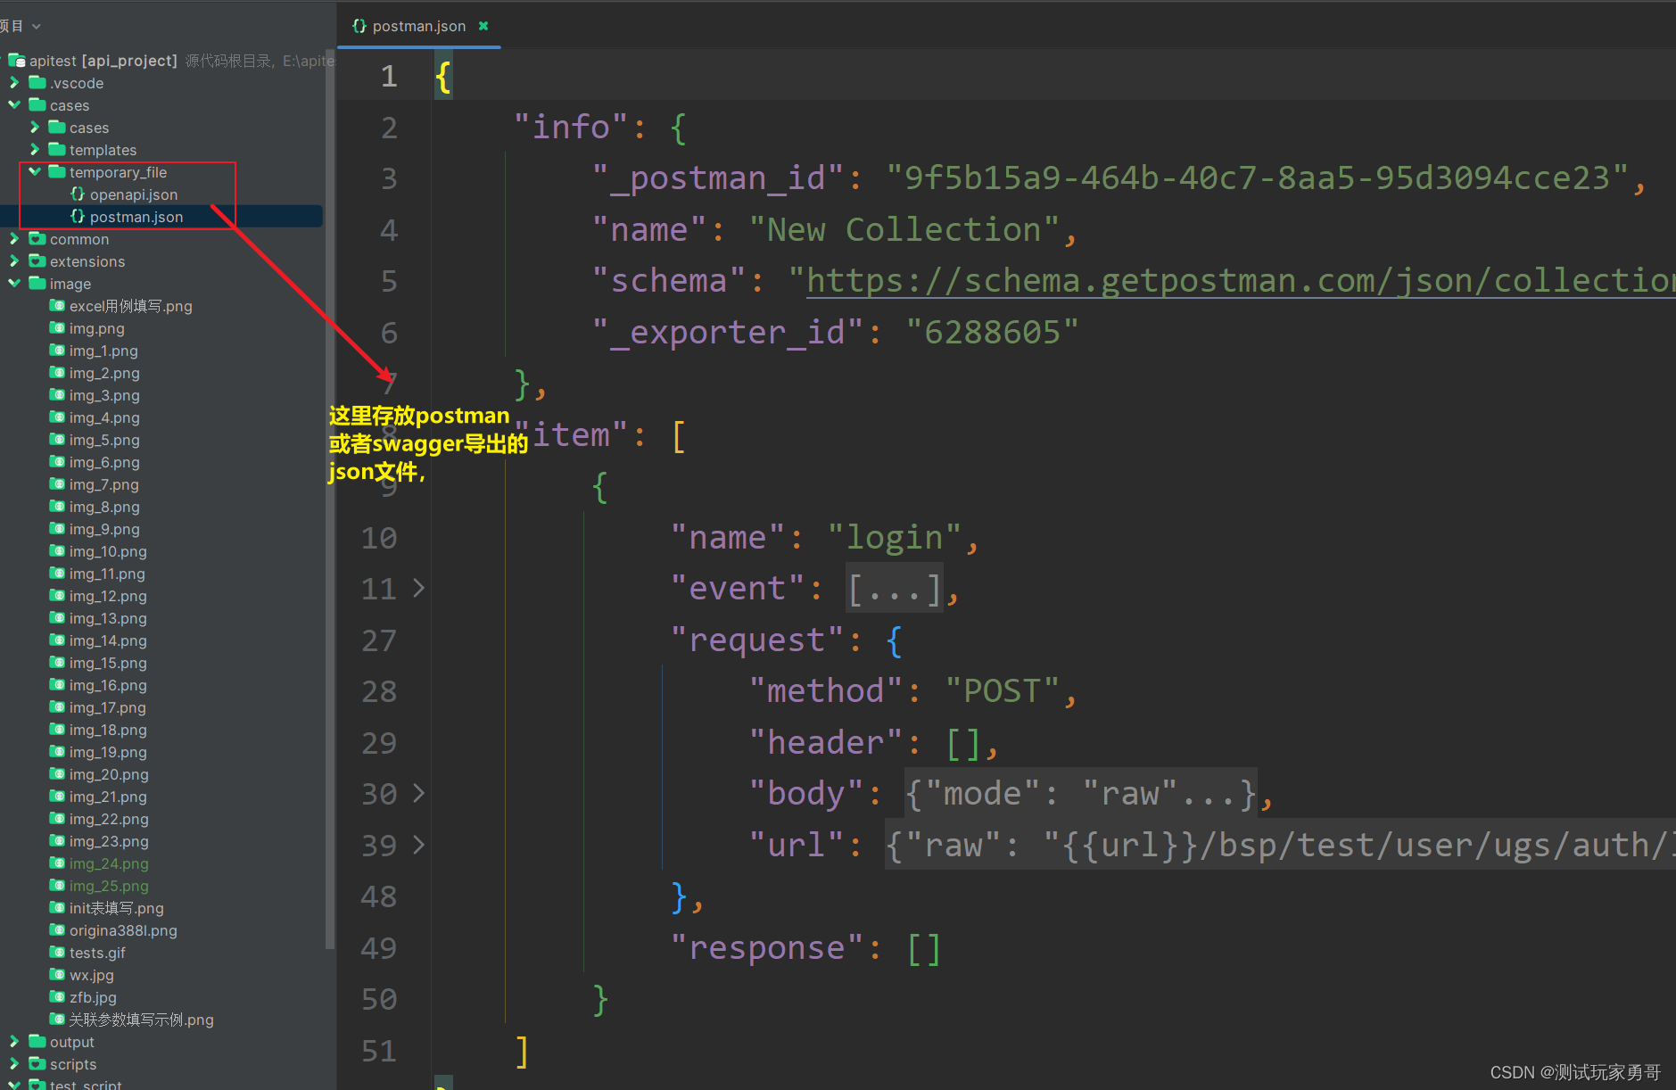Expand the common folder
The width and height of the screenshot is (1676, 1090).
pyautogui.click(x=14, y=239)
